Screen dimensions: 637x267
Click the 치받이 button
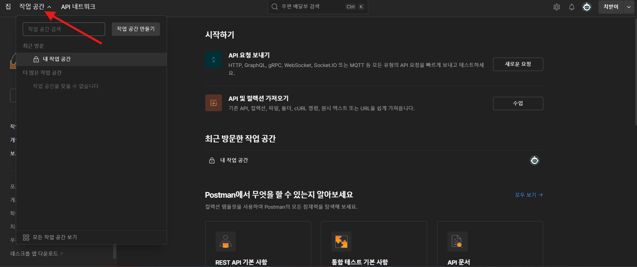pyautogui.click(x=611, y=7)
